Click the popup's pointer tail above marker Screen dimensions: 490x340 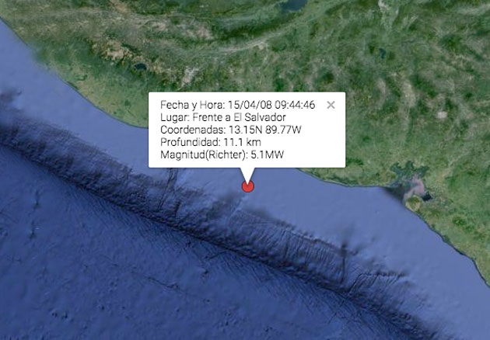(248, 174)
